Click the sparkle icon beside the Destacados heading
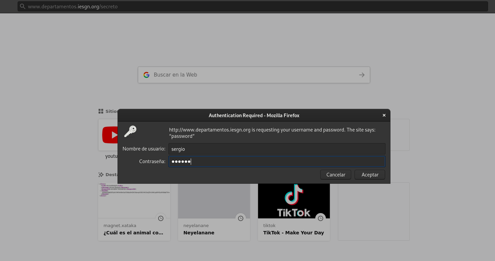The height and width of the screenshot is (261, 495). pyautogui.click(x=101, y=174)
